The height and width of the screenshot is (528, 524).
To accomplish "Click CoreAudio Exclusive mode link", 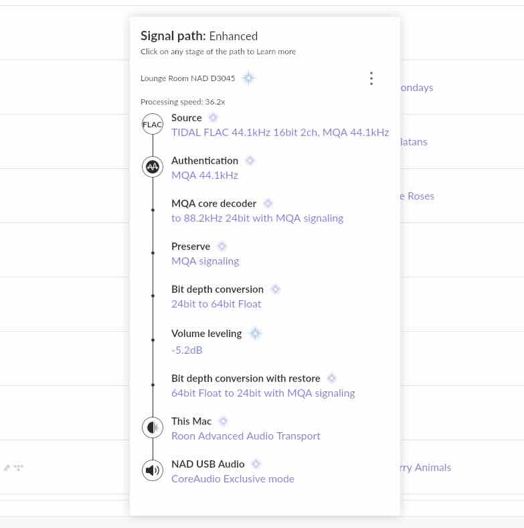I will [x=233, y=479].
